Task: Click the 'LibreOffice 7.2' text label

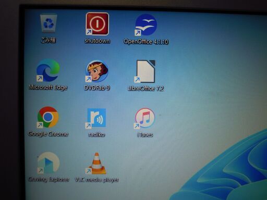Action: [145, 89]
